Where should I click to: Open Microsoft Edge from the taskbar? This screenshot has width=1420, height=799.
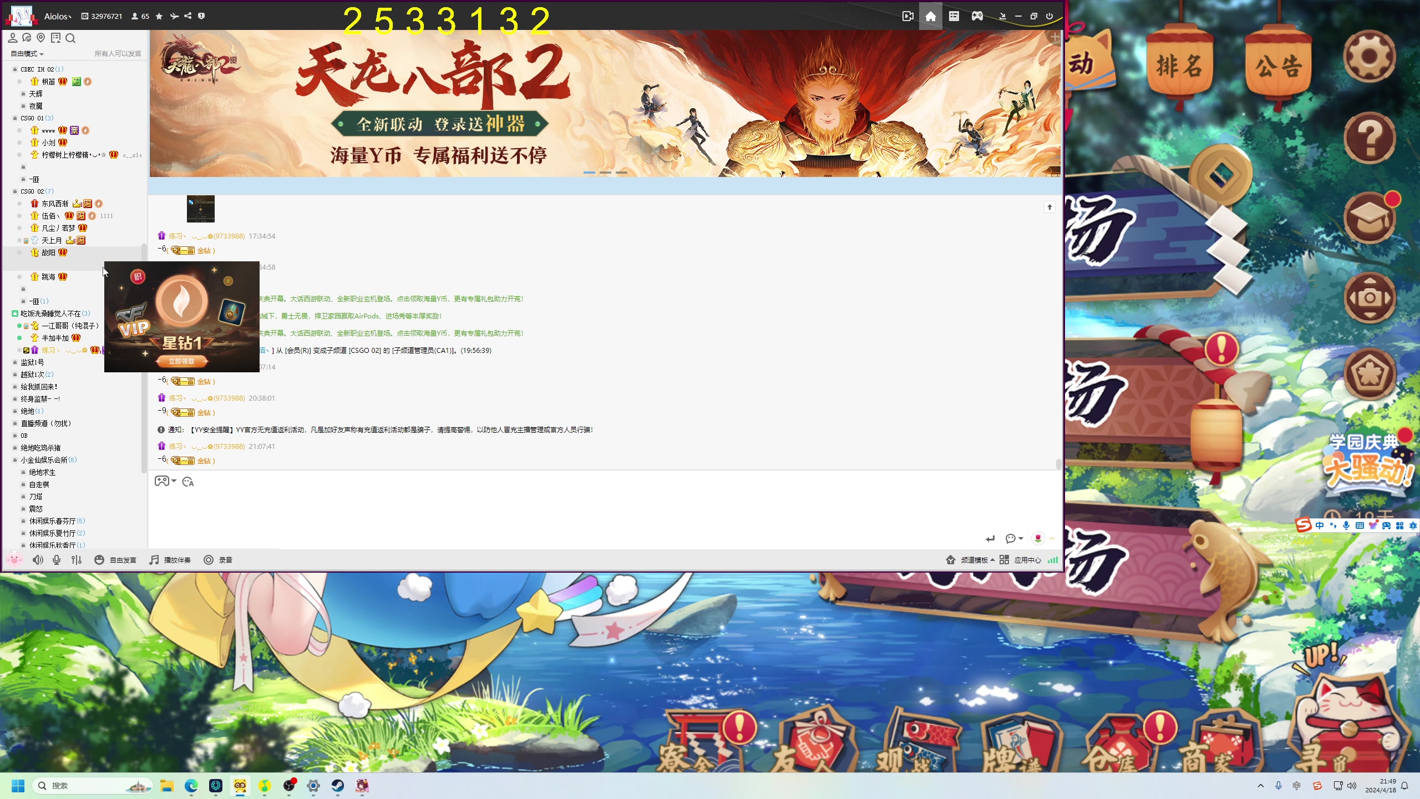pyautogui.click(x=191, y=786)
